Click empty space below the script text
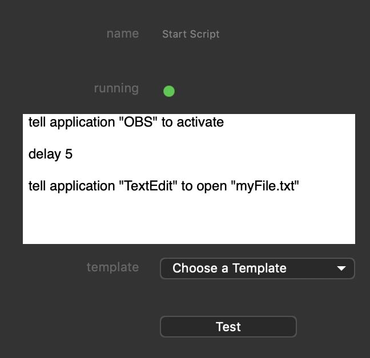 [x=188, y=220]
